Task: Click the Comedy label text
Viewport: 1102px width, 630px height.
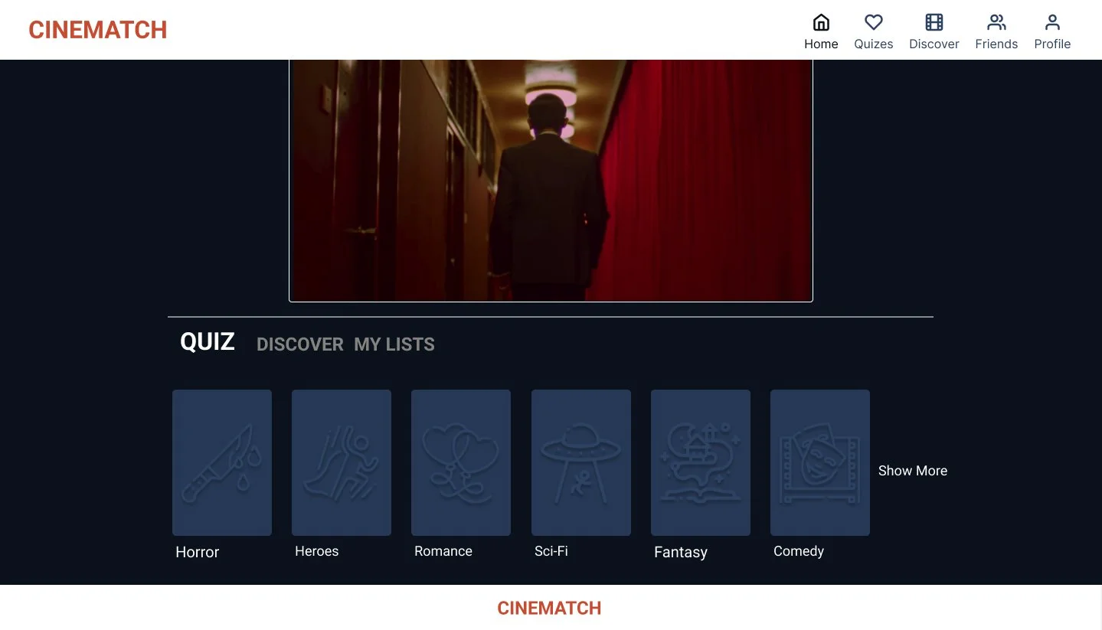Action: pyautogui.click(x=799, y=551)
